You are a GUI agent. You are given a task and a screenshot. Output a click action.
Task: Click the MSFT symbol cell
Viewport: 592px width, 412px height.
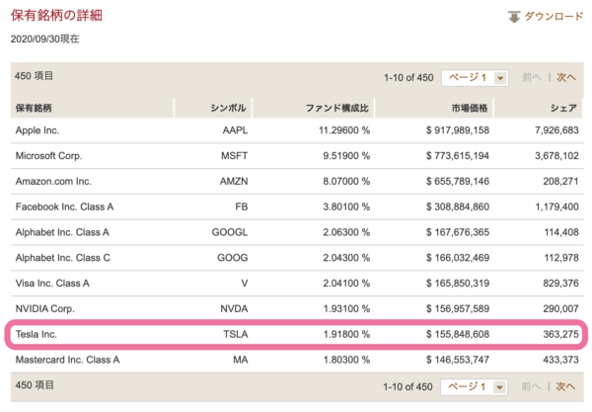tap(234, 156)
